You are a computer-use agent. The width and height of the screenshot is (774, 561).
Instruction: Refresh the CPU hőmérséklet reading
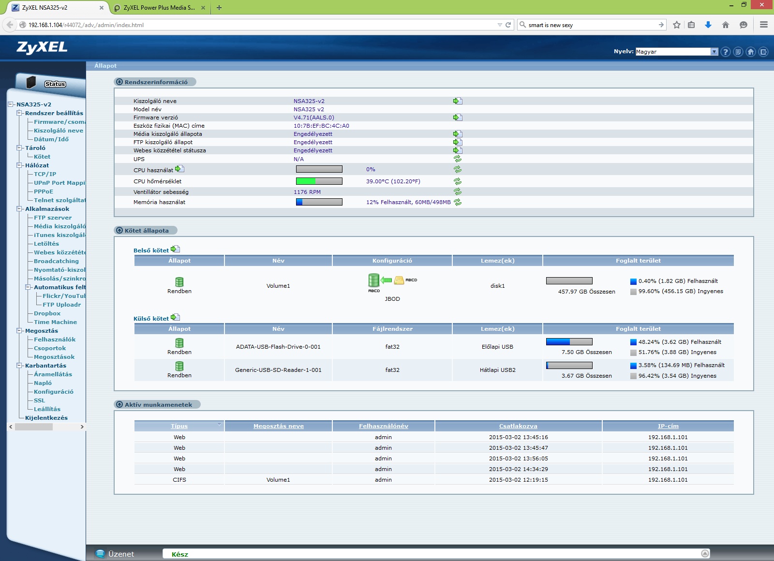pos(458,181)
